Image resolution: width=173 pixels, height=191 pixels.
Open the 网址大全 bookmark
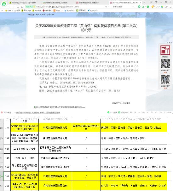[26, 11]
